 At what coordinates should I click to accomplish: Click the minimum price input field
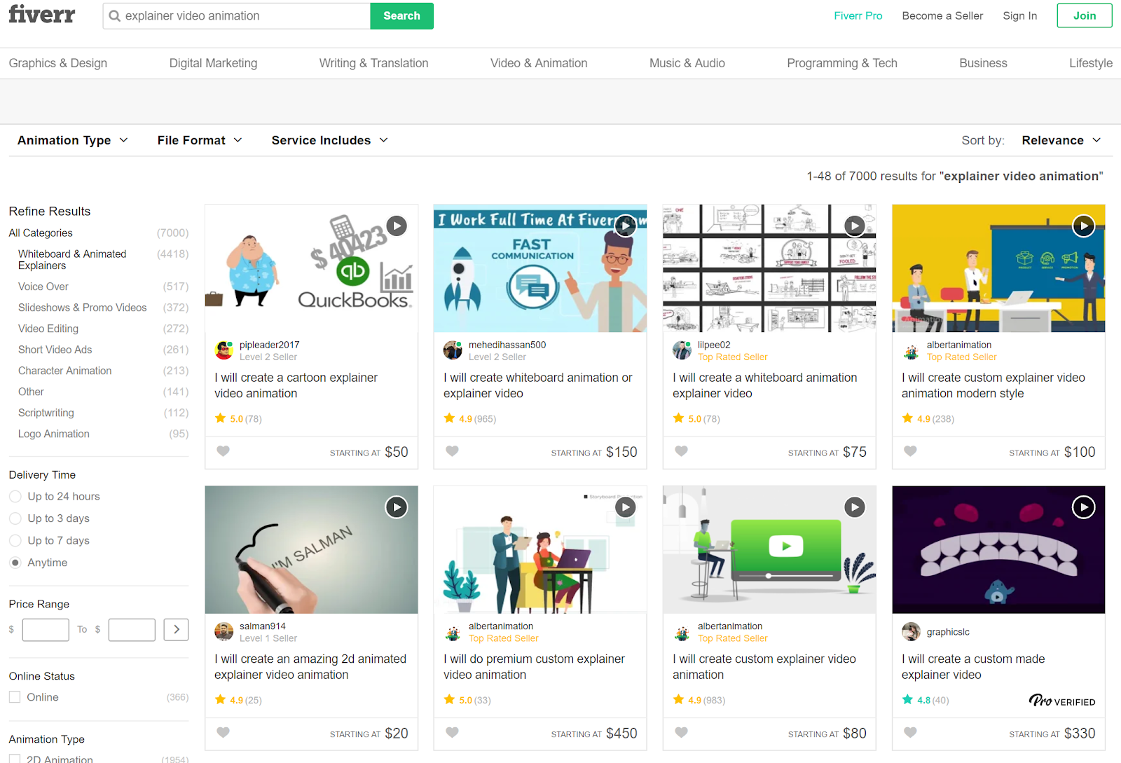46,630
